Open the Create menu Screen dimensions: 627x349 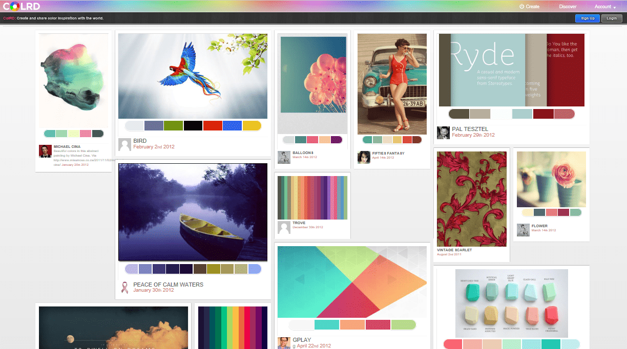(533, 6)
